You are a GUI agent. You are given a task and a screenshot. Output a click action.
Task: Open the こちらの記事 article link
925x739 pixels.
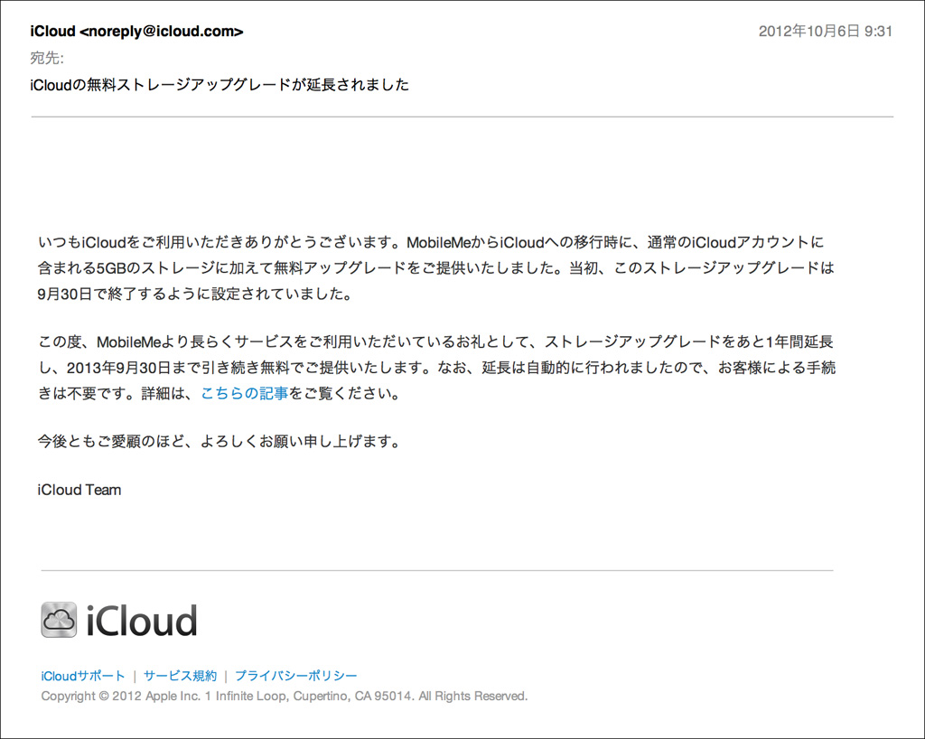click(x=244, y=393)
